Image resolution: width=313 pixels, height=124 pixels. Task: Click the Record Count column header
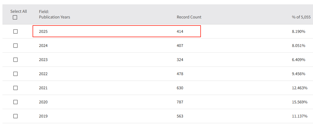[x=189, y=17]
